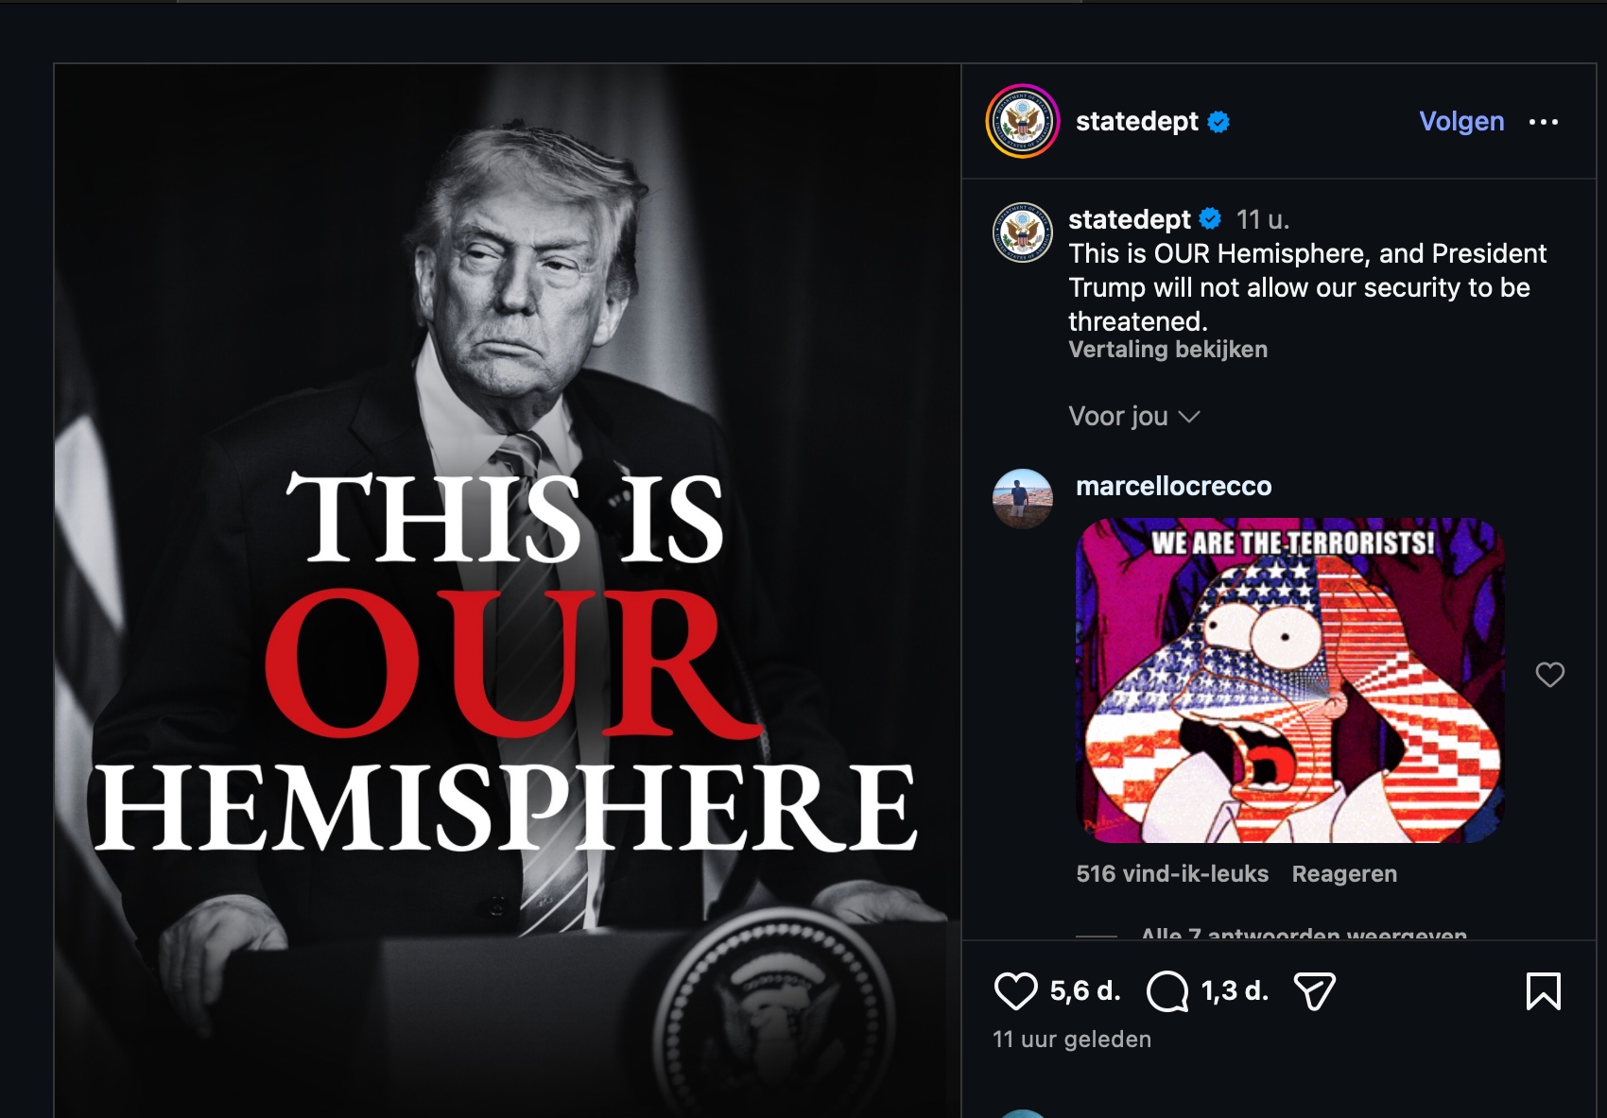The height and width of the screenshot is (1118, 1607).
Task: Follow the account with the Volgen button
Action: click(1461, 121)
